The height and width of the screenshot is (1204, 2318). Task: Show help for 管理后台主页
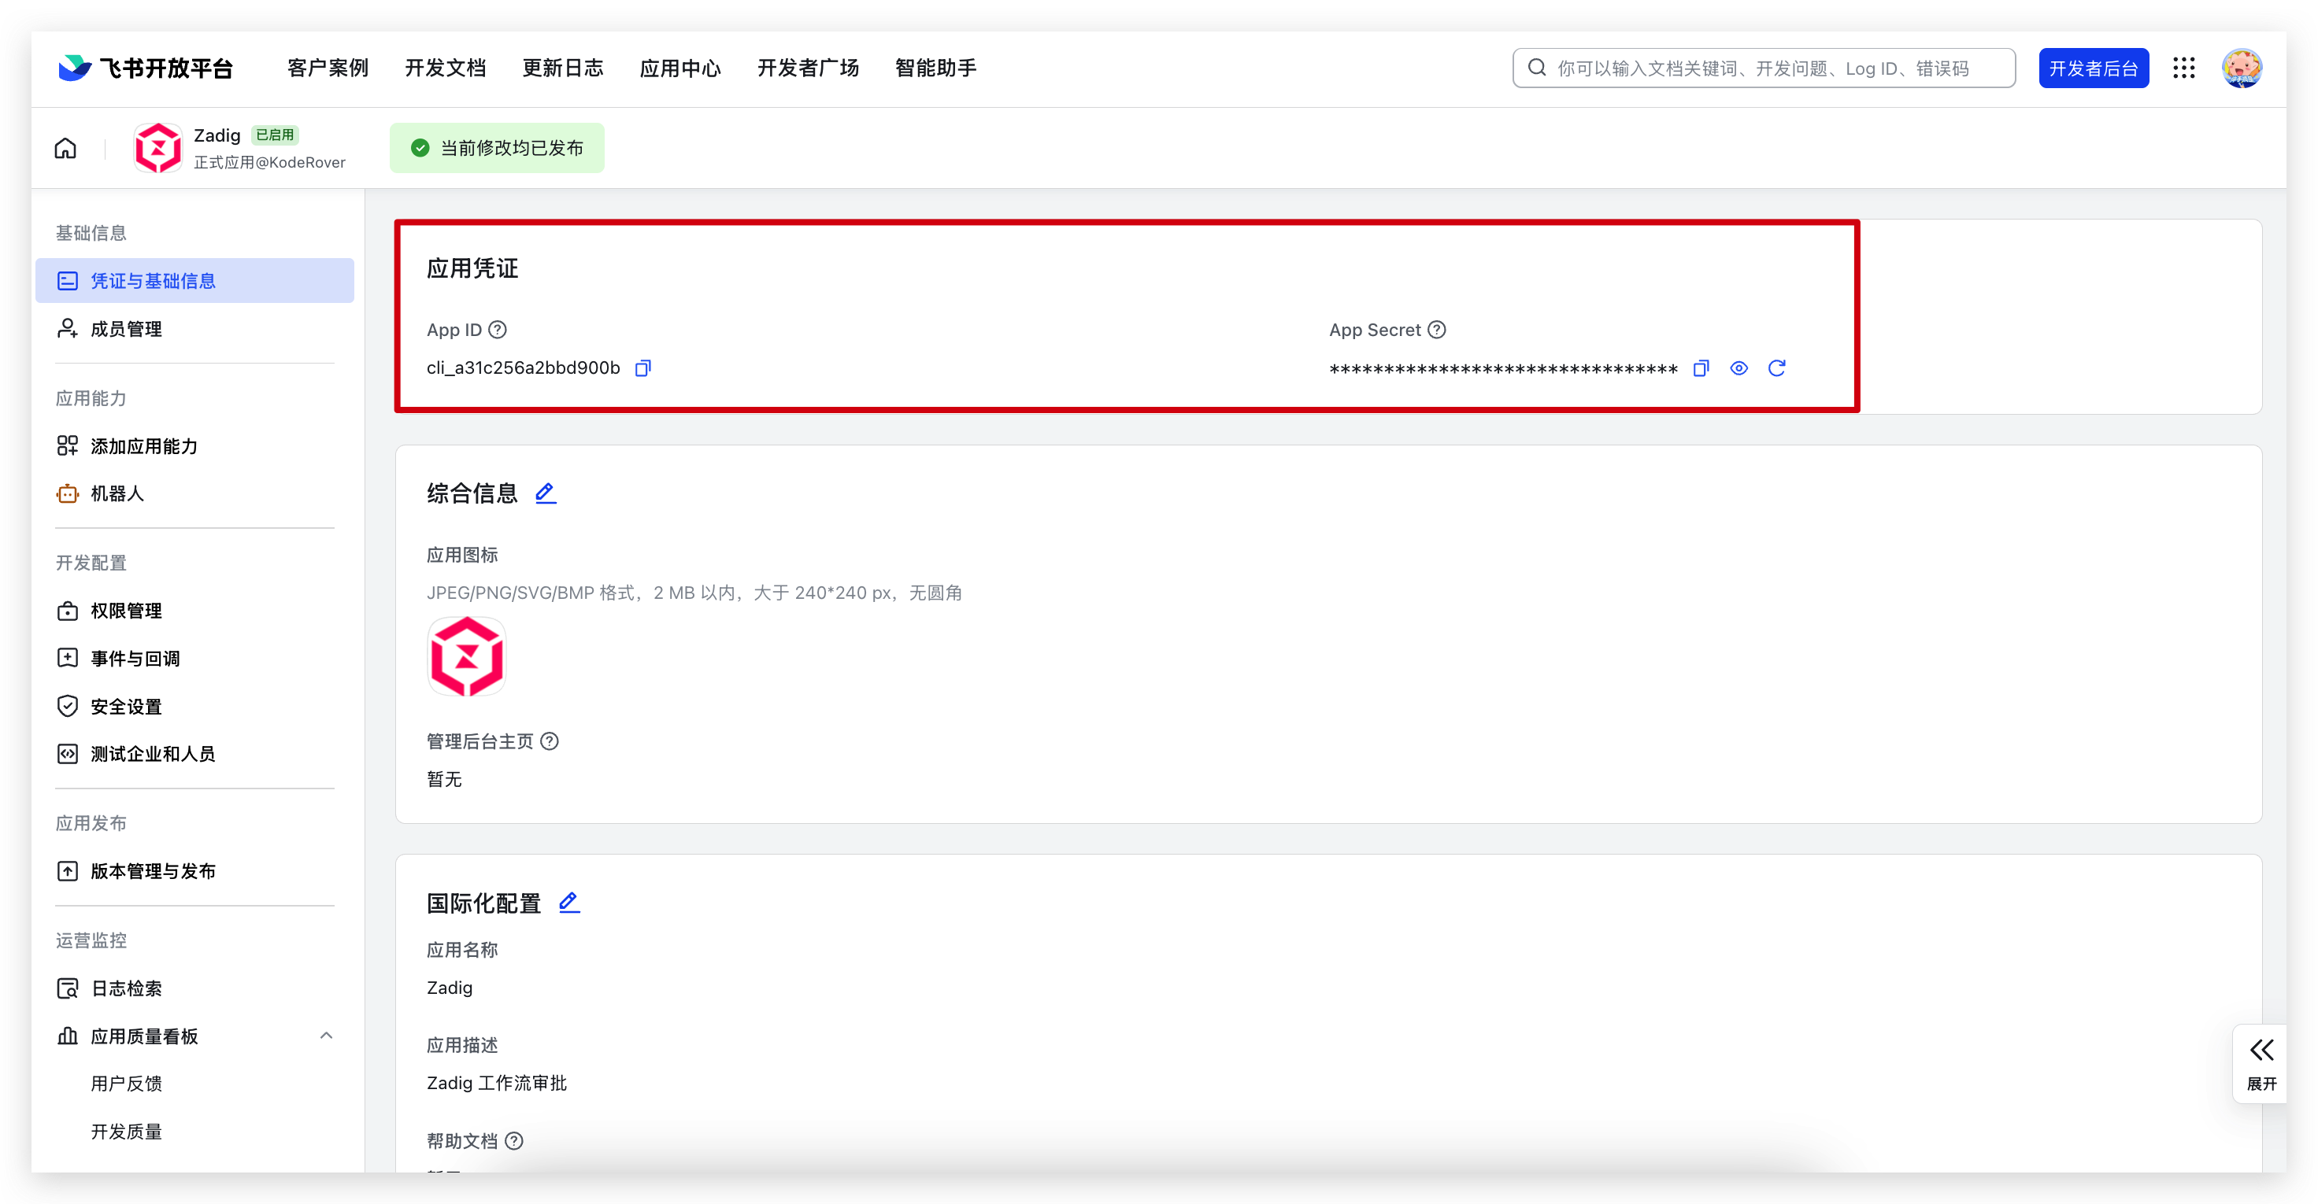click(x=550, y=741)
